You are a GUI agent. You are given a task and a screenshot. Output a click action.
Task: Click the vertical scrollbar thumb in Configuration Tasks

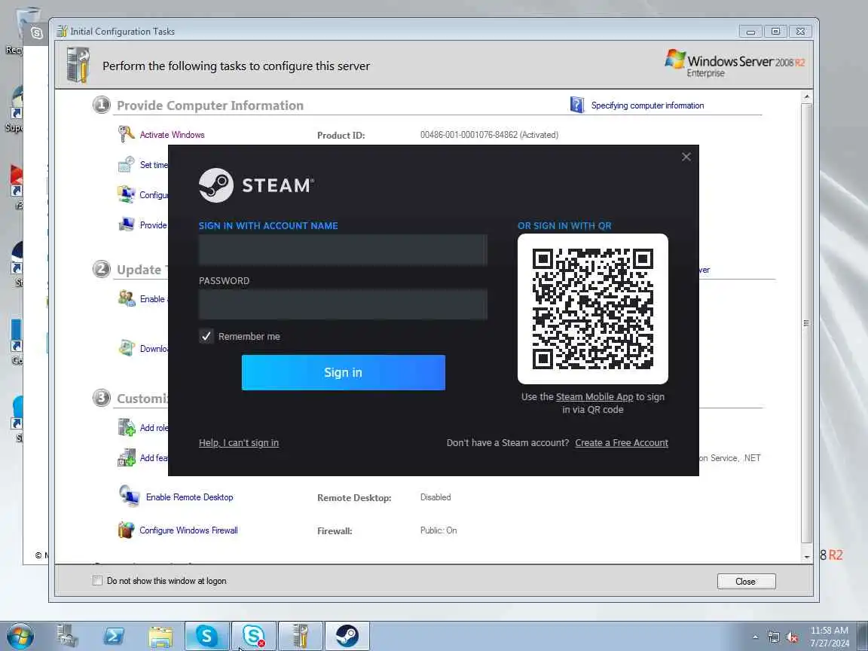[806, 322]
